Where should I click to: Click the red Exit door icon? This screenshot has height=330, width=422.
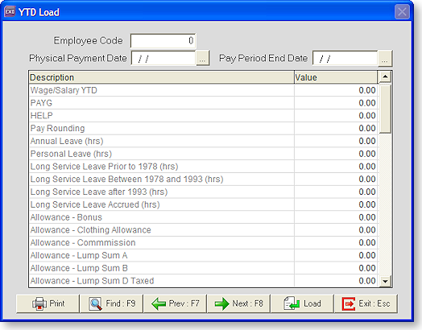pos(349,304)
